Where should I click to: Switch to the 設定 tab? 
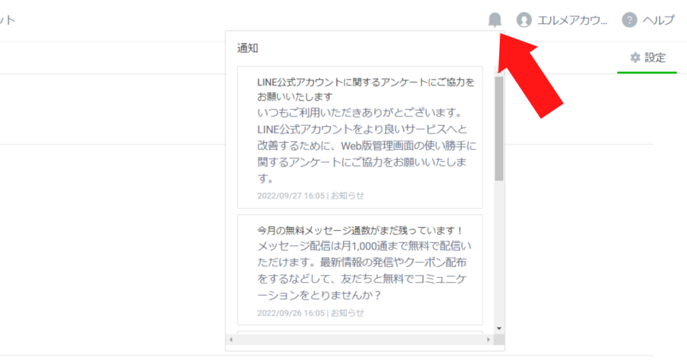point(647,58)
